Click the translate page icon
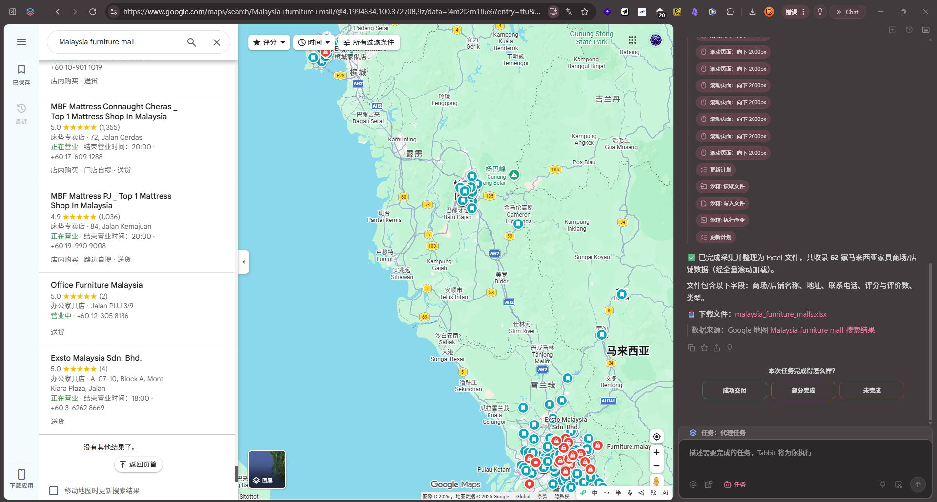Screen dimensions: 937x502 (x=569, y=12)
